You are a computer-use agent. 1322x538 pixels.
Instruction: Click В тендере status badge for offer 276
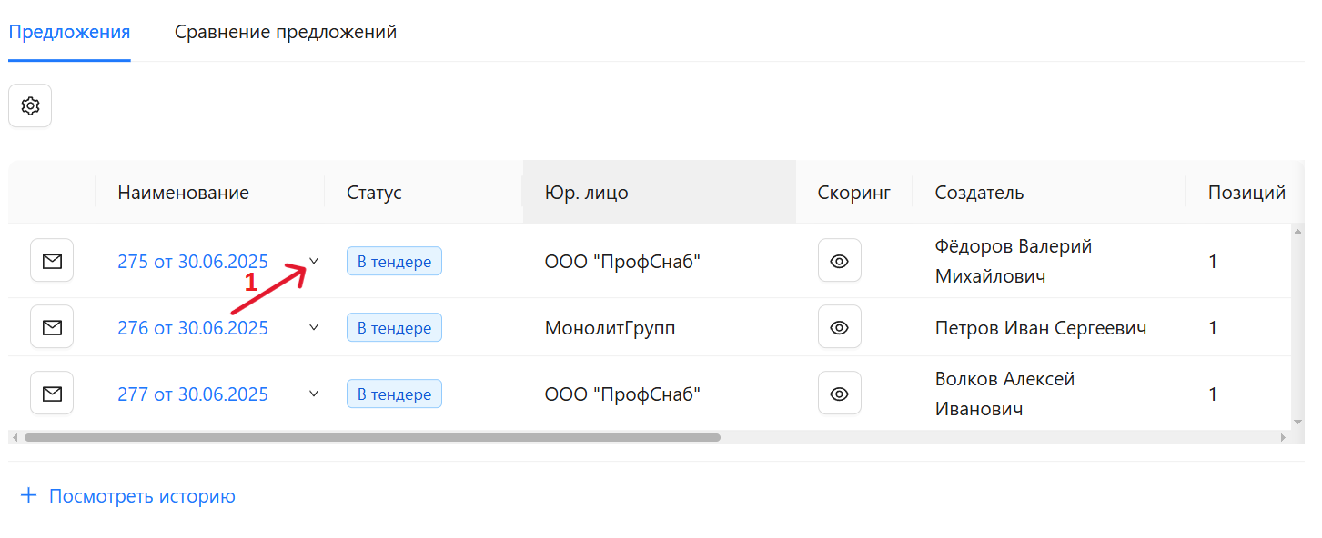(x=394, y=328)
